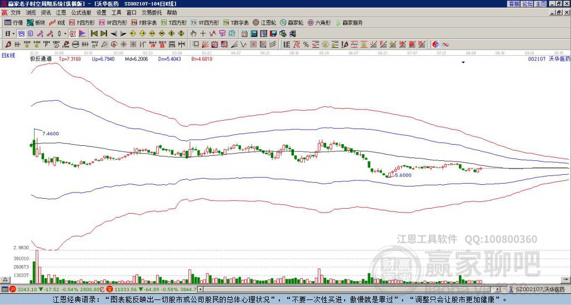Open the 日 period dropdown
This screenshot has width=571, height=305.
[10, 34]
